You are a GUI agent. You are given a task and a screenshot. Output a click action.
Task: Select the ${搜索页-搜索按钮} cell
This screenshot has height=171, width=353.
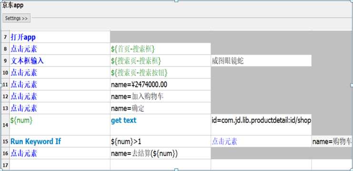tap(161, 73)
